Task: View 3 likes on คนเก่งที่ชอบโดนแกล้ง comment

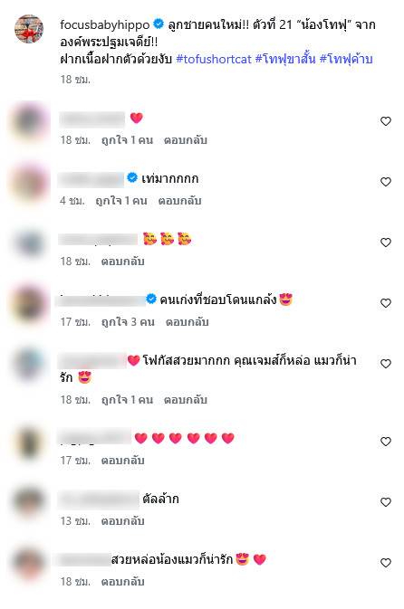Action: (128, 322)
